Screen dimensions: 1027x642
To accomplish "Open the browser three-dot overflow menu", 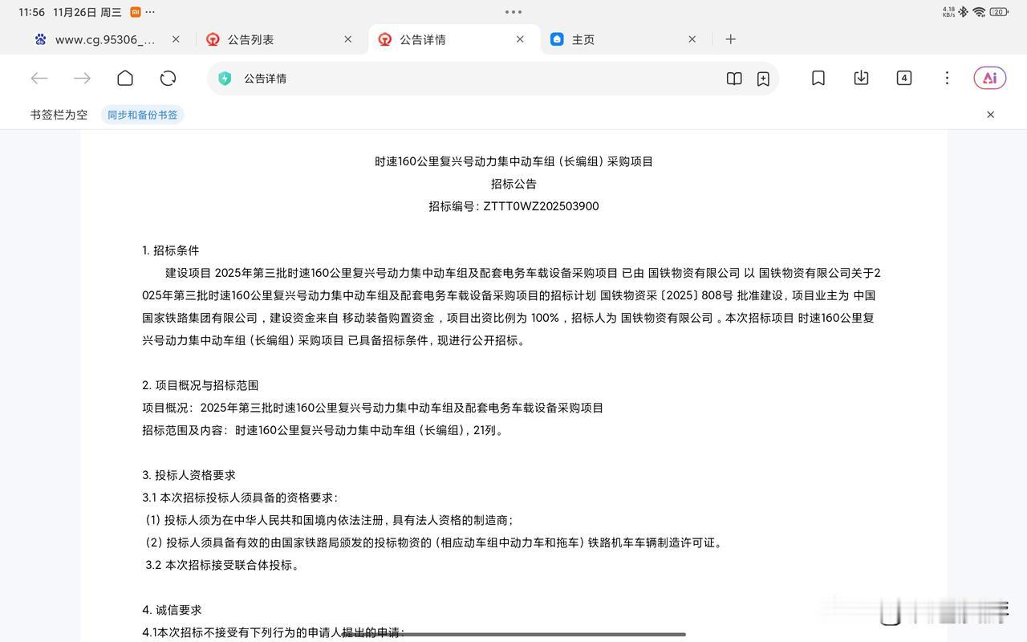I will click(x=947, y=78).
